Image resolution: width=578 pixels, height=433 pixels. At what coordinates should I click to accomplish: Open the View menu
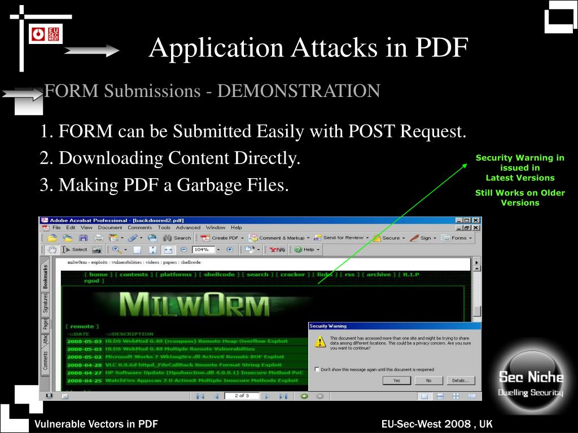coord(86,228)
